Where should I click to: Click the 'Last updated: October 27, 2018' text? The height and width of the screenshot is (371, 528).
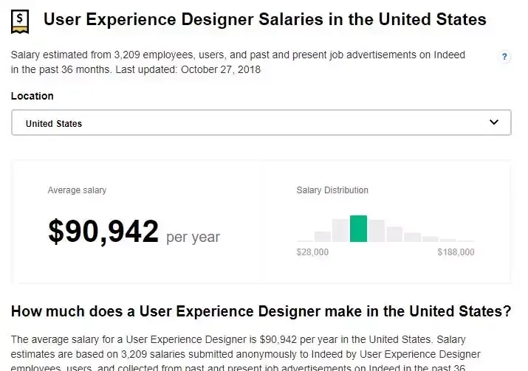tap(188, 69)
